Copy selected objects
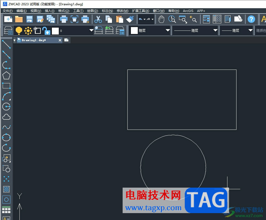This screenshot has height=220, width=266. pyautogui.click(x=109, y=19)
